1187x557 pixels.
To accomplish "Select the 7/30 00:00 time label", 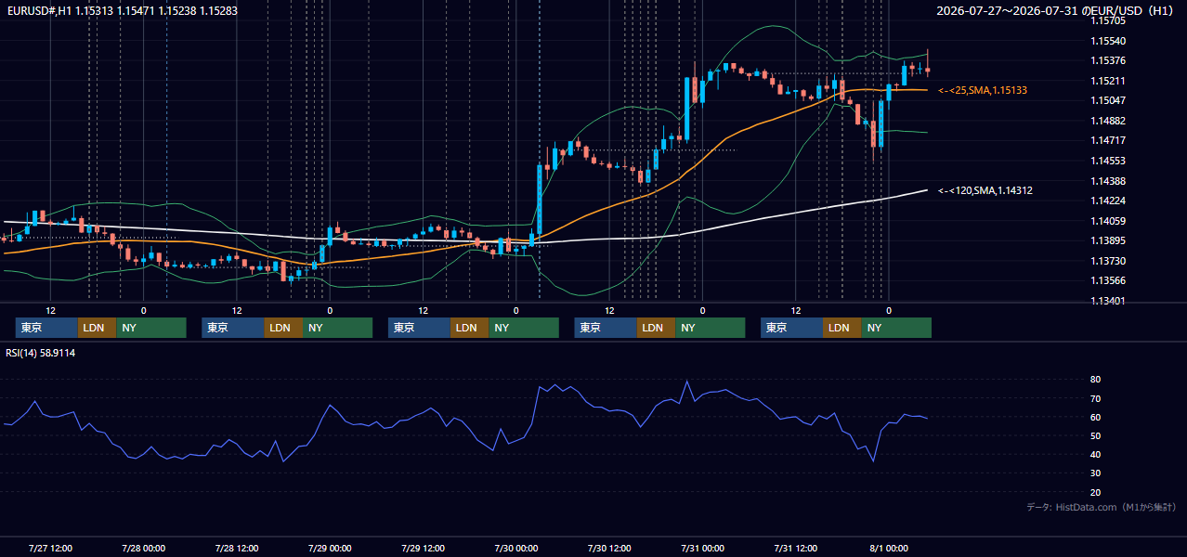I will tap(516, 548).
